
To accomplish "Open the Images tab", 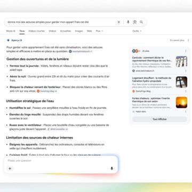I will click(x=79, y=31).
